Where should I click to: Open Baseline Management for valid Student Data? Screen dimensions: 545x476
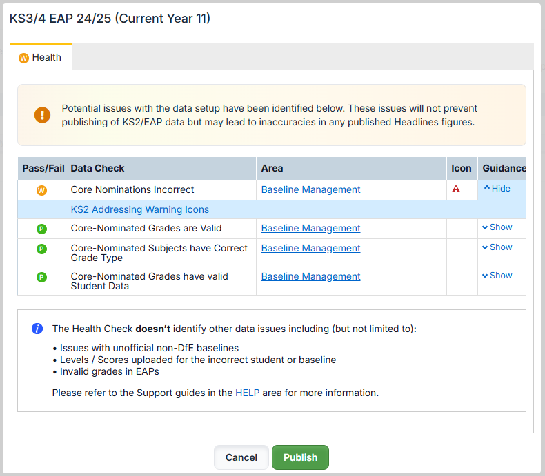click(310, 276)
